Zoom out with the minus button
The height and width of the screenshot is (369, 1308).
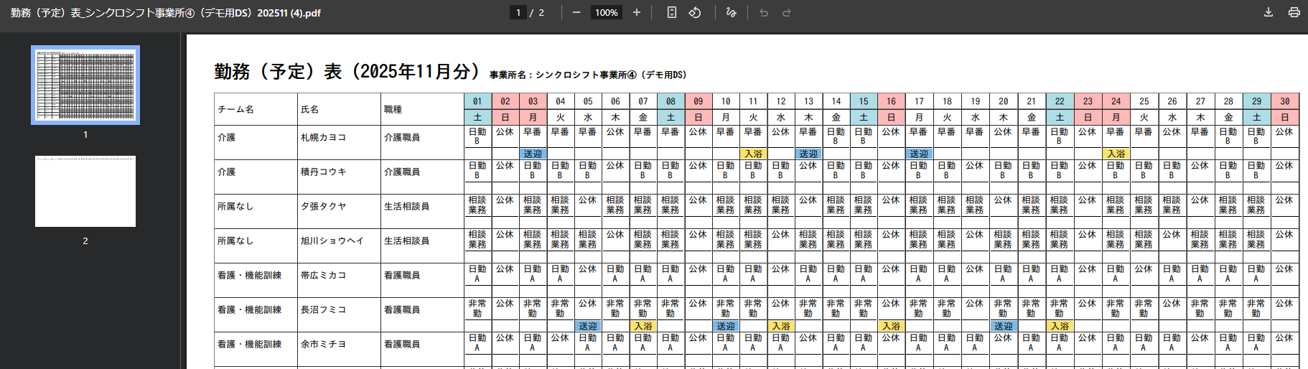point(576,13)
